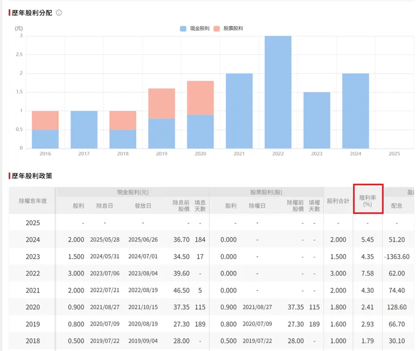Click the 2025 x-axis year label
This screenshot has width=420, height=351.
(x=394, y=154)
